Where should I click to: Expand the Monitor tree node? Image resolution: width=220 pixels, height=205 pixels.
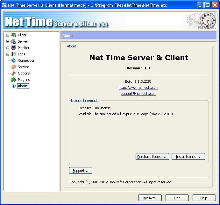pyautogui.click(x=8, y=48)
